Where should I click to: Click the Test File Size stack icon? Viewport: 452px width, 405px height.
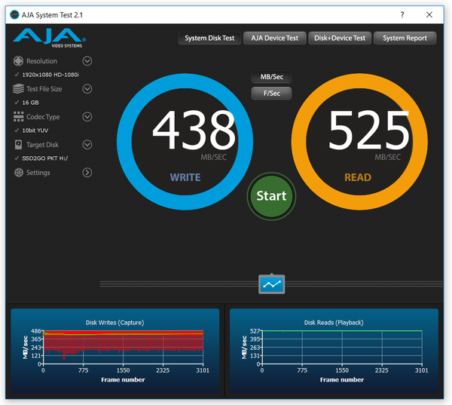click(x=18, y=89)
